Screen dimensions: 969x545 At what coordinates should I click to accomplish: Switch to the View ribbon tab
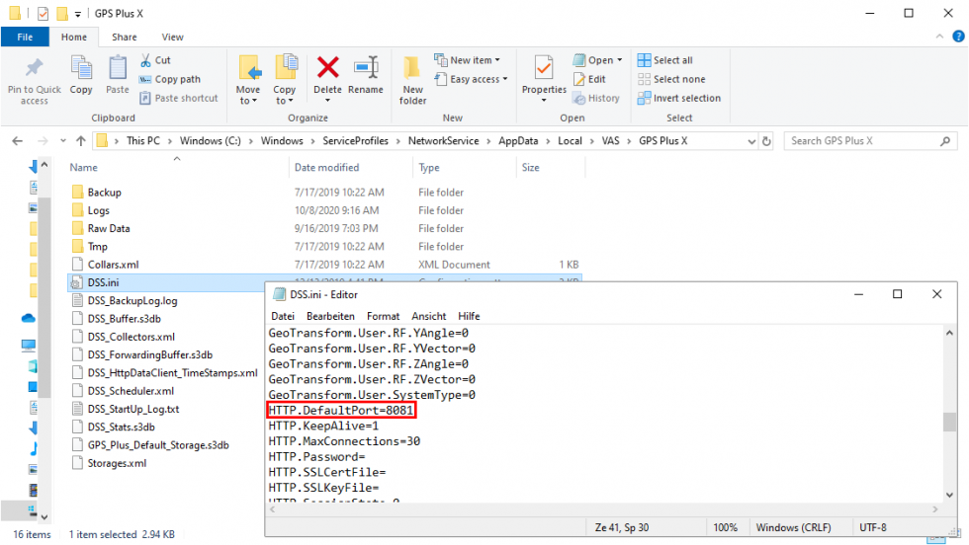172,37
